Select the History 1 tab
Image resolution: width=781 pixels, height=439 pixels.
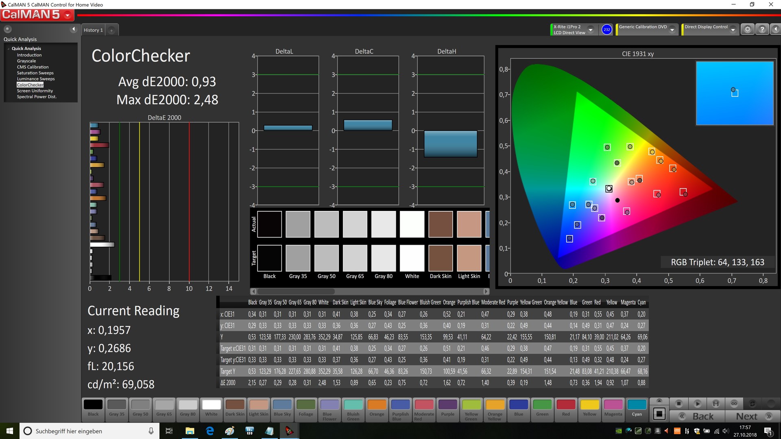93,30
